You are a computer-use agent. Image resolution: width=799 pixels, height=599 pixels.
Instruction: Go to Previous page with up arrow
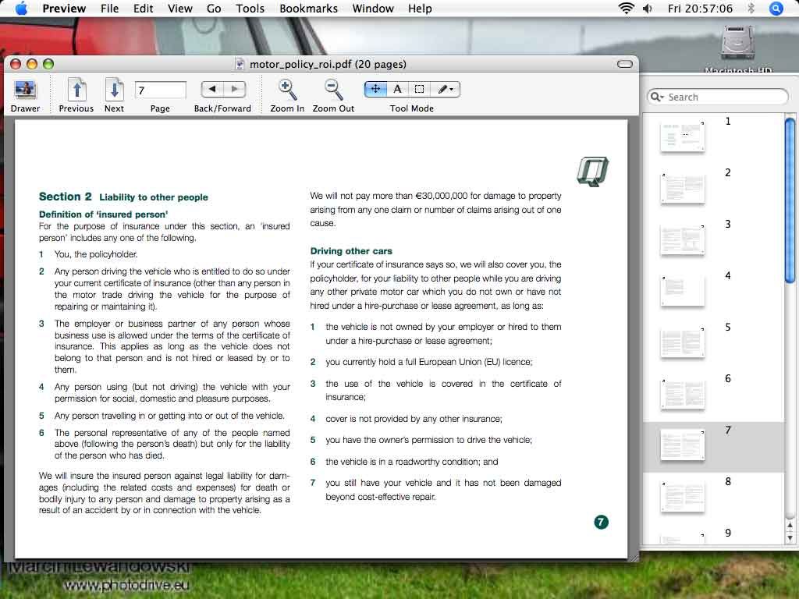[x=76, y=90]
